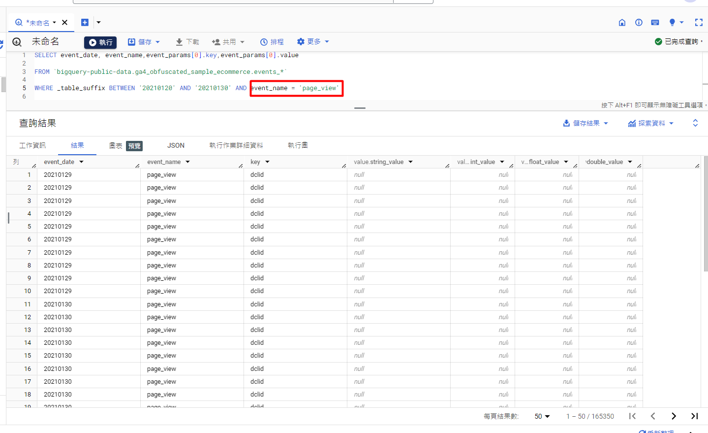Close the *未命名 query tab

[x=64, y=22]
